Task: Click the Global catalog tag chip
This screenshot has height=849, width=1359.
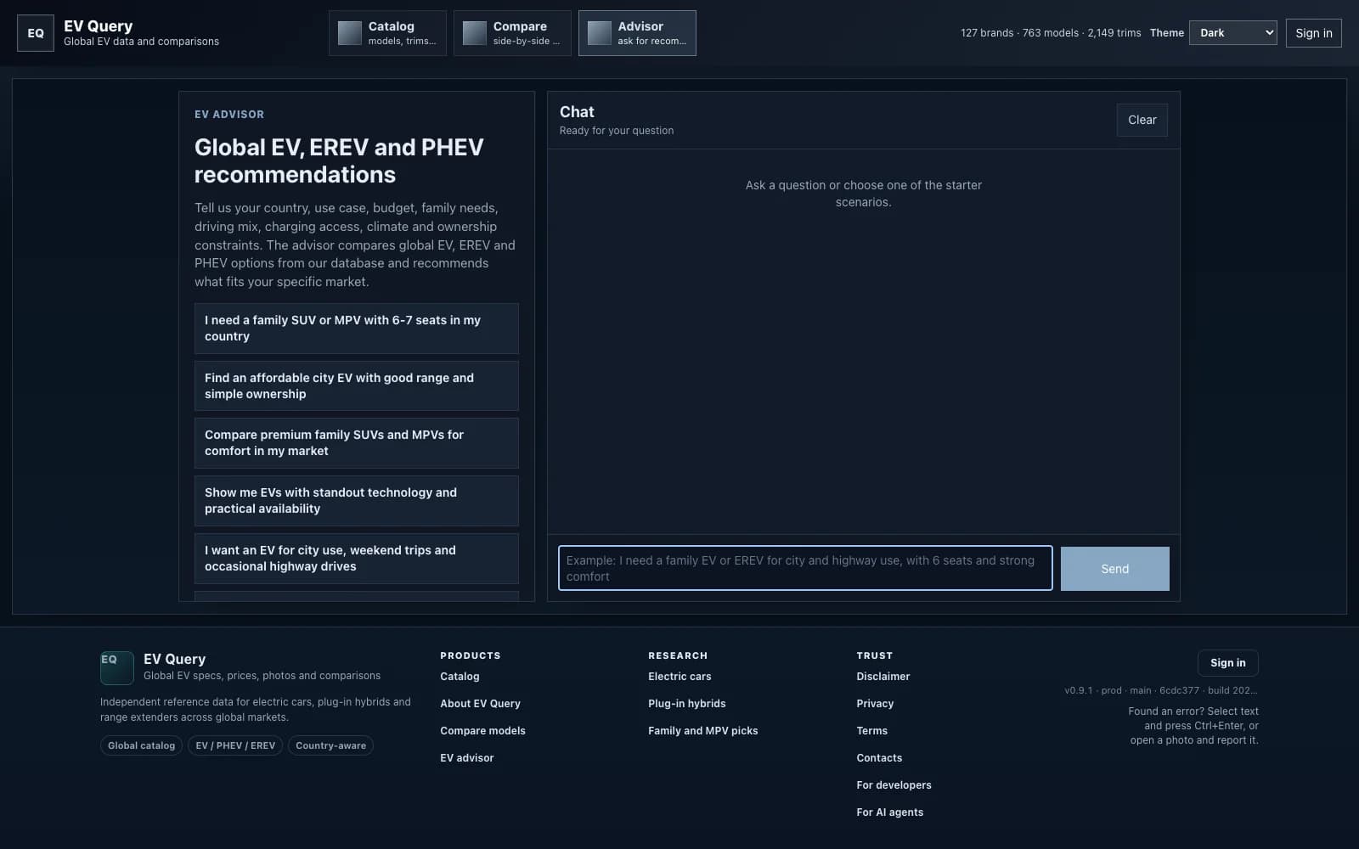Action: pyautogui.click(x=141, y=745)
